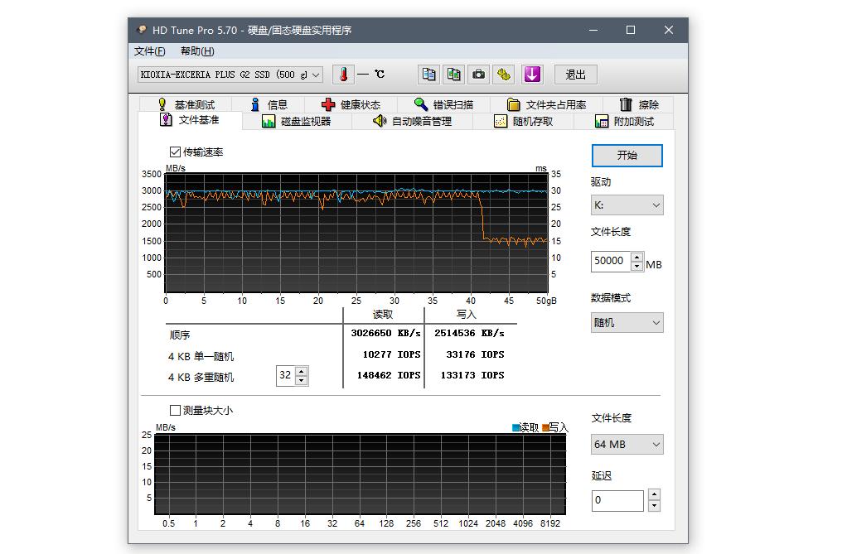
Task: Click the purple down-arrow save icon
Action: pyautogui.click(x=532, y=75)
